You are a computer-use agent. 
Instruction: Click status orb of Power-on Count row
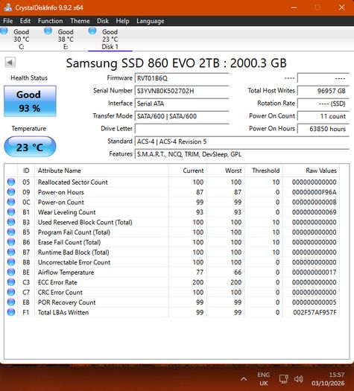pyautogui.click(x=11, y=202)
